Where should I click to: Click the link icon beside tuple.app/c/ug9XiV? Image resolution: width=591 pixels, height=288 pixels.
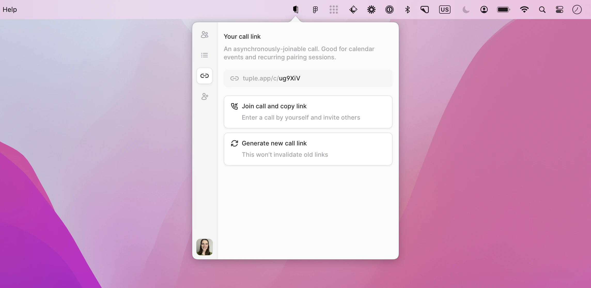tap(235, 78)
